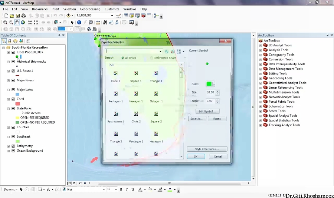Open ModelBuilder window icon
This screenshot has width=334, height=198.
click(156, 16)
